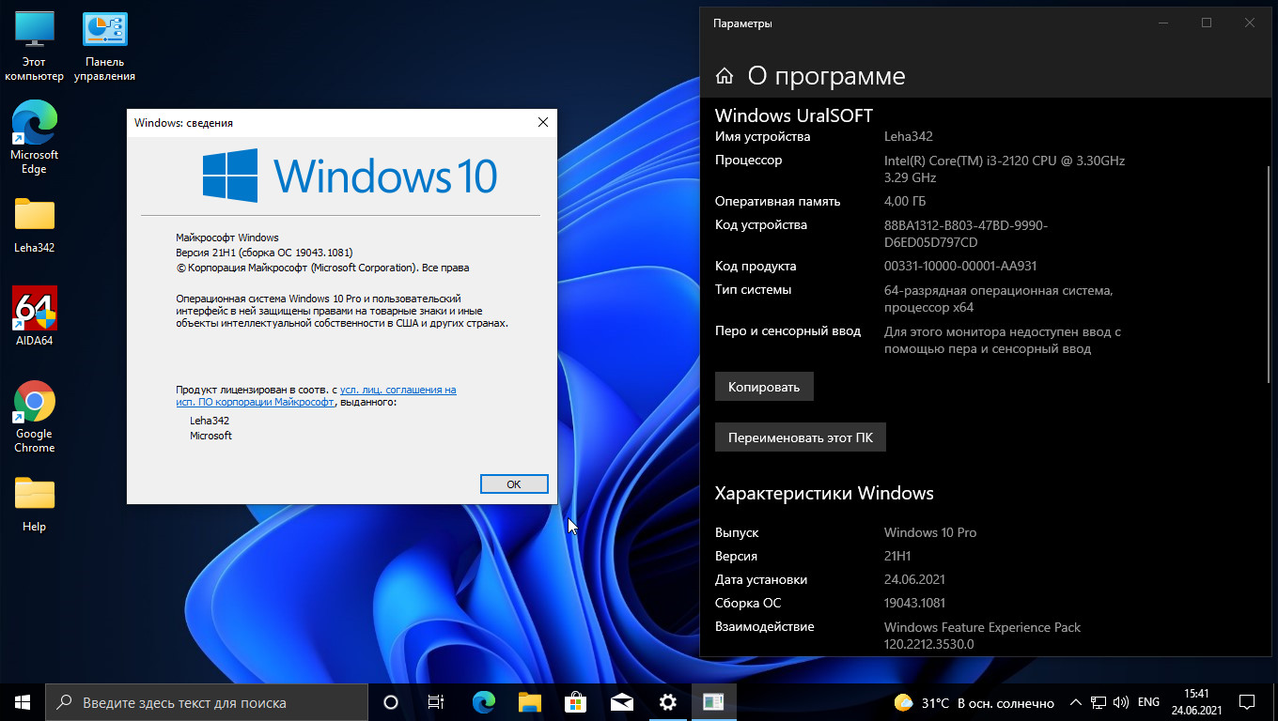Click Переименовать этот ПК button
The image size is (1278, 721).
click(801, 437)
